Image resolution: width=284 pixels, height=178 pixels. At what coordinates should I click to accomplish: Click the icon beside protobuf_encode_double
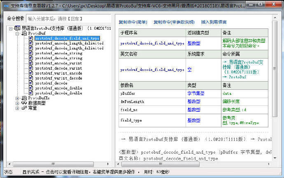[31, 88]
